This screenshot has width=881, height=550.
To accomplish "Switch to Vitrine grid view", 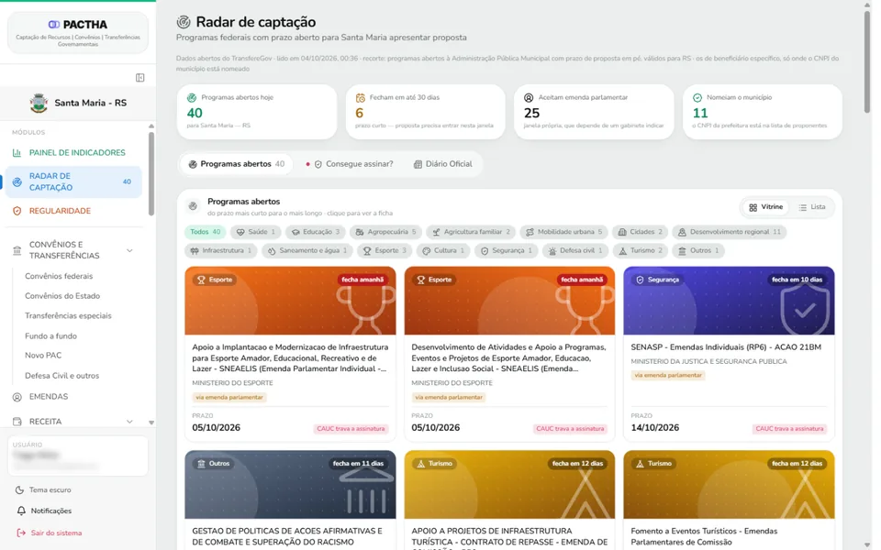I will coord(765,207).
